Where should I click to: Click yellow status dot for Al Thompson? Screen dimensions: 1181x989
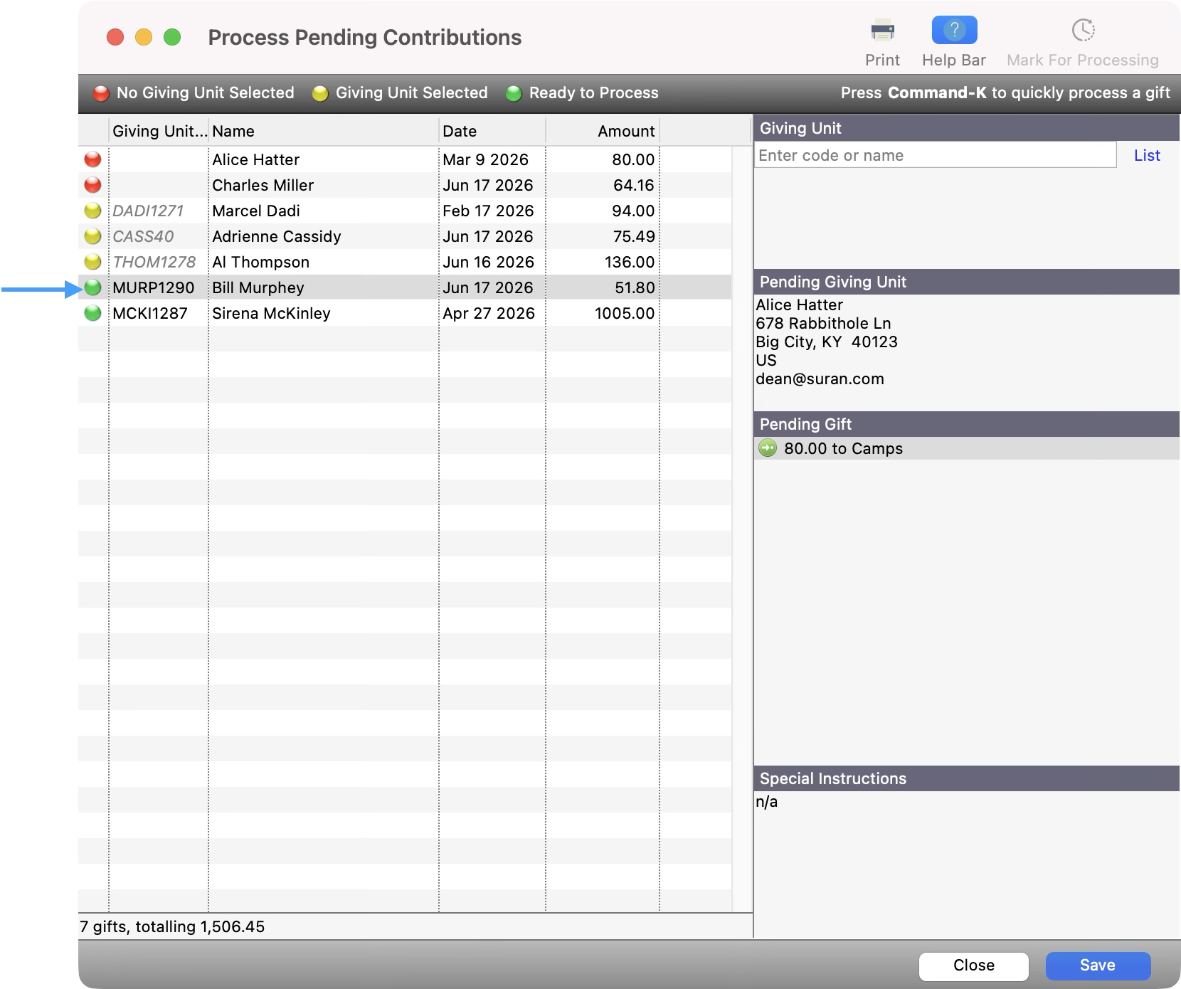tap(92, 262)
